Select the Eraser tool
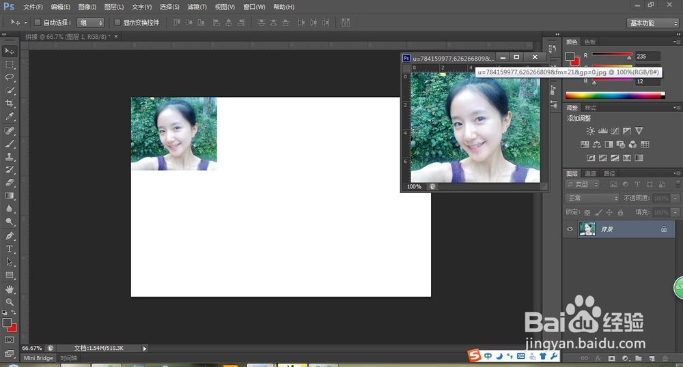 (9, 183)
